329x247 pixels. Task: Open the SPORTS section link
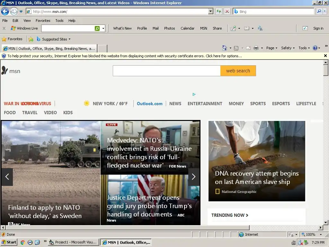tap(258, 104)
